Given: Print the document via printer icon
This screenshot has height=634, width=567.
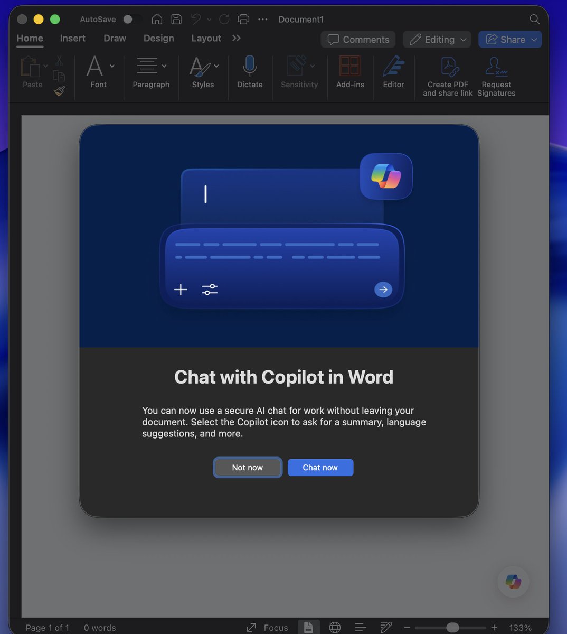Looking at the screenshot, I should pyautogui.click(x=243, y=20).
